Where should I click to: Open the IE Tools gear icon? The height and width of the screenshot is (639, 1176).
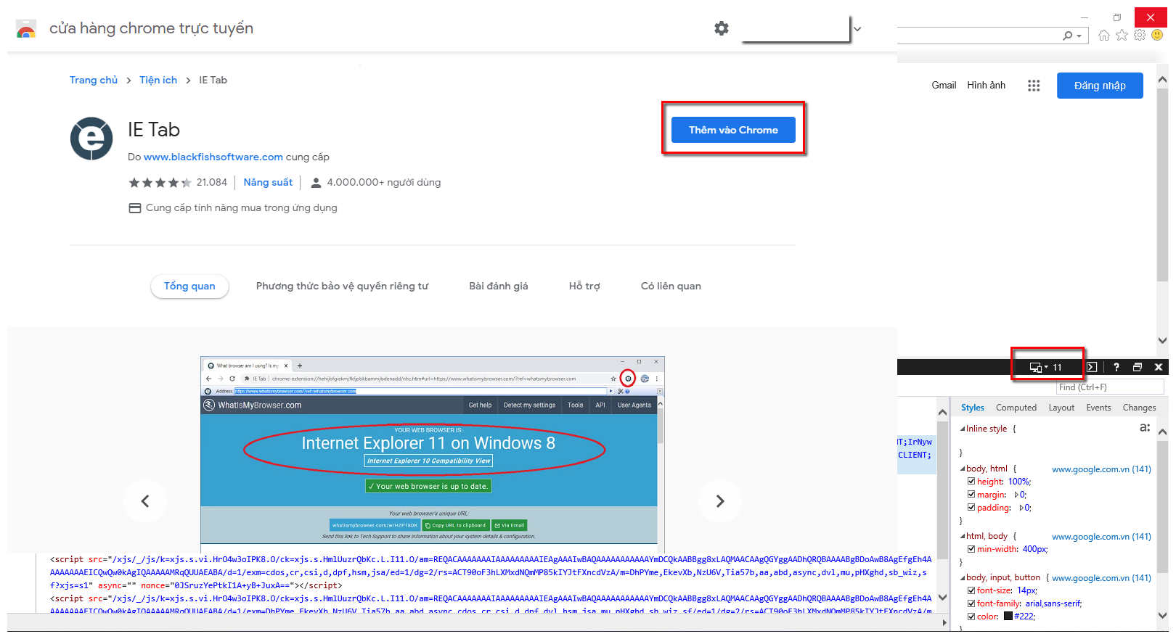[1140, 35]
